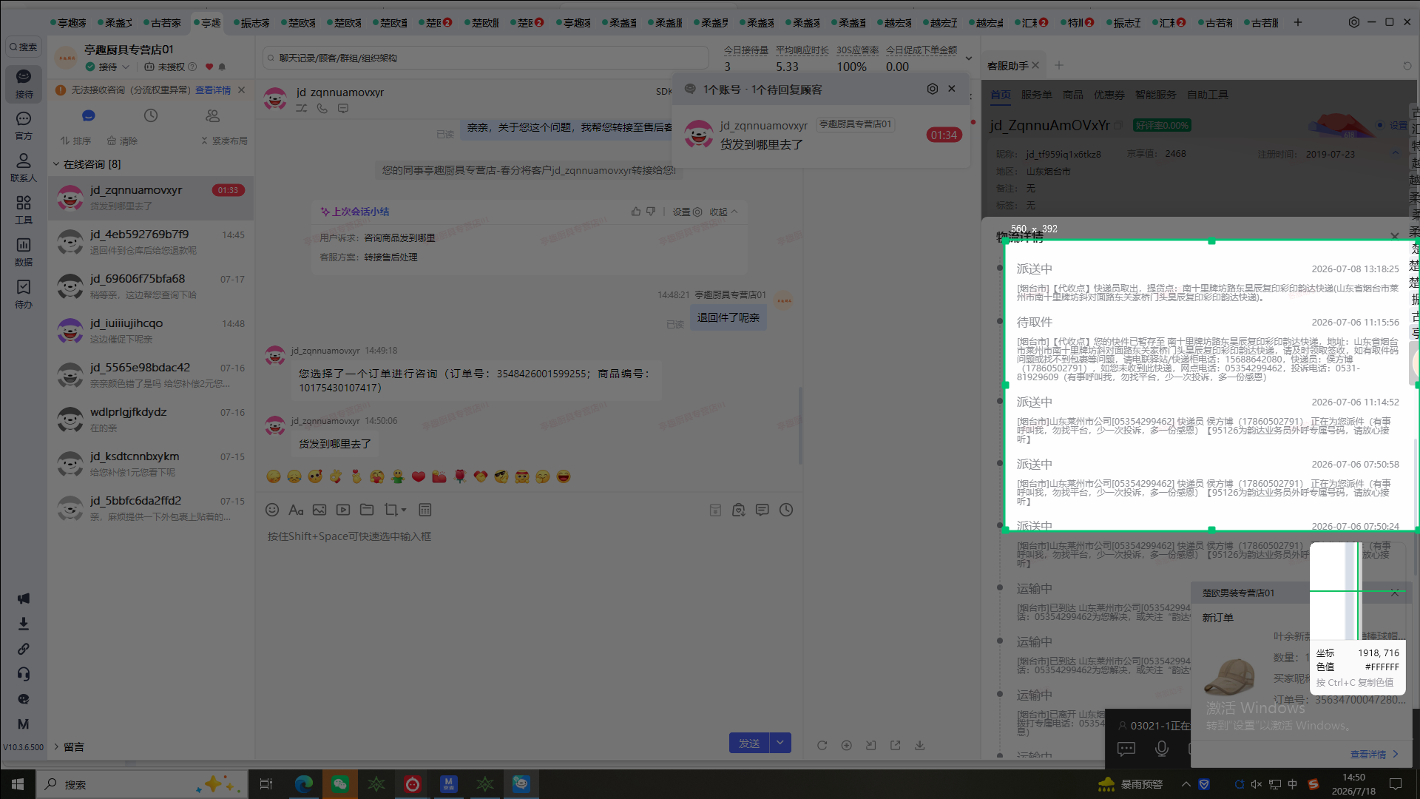
Task: Switch to the 商品 tab
Action: coord(1073,95)
